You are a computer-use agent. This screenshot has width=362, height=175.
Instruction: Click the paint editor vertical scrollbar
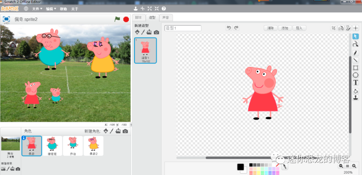pyautogui.click(x=350, y=95)
